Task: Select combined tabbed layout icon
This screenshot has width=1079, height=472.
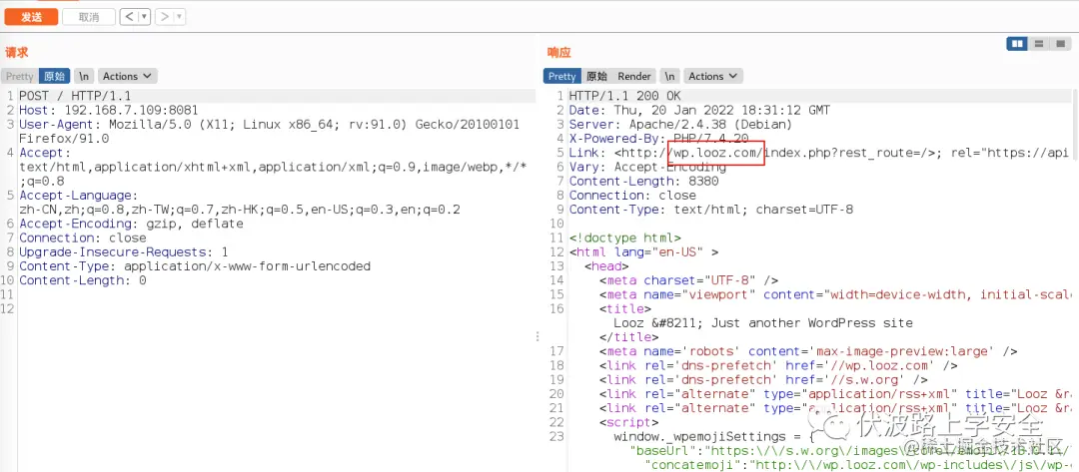Action: (1060, 44)
